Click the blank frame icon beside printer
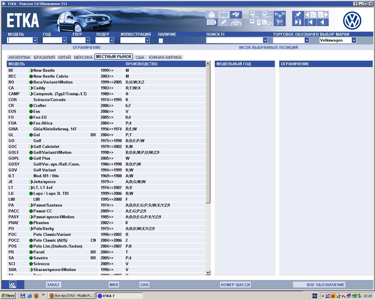Image resolution: width=375 pixels, height=300 pixels. pos(224,15)
